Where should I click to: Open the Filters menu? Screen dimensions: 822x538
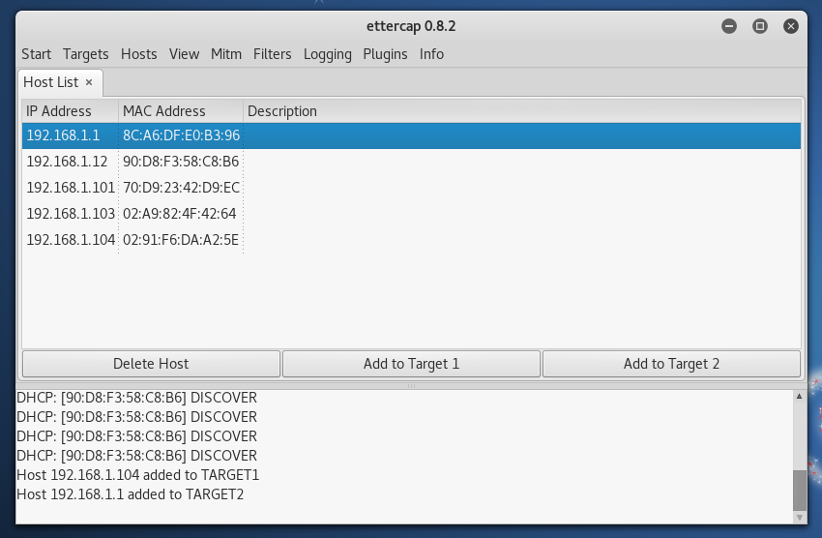pos(272,54)
